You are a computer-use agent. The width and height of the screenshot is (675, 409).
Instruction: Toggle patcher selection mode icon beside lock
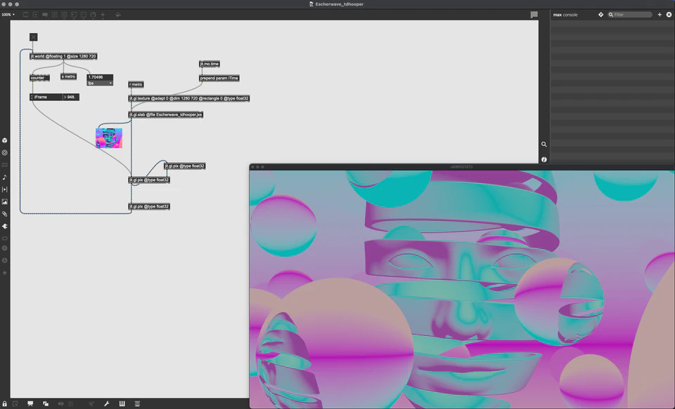tap(15, 404)
